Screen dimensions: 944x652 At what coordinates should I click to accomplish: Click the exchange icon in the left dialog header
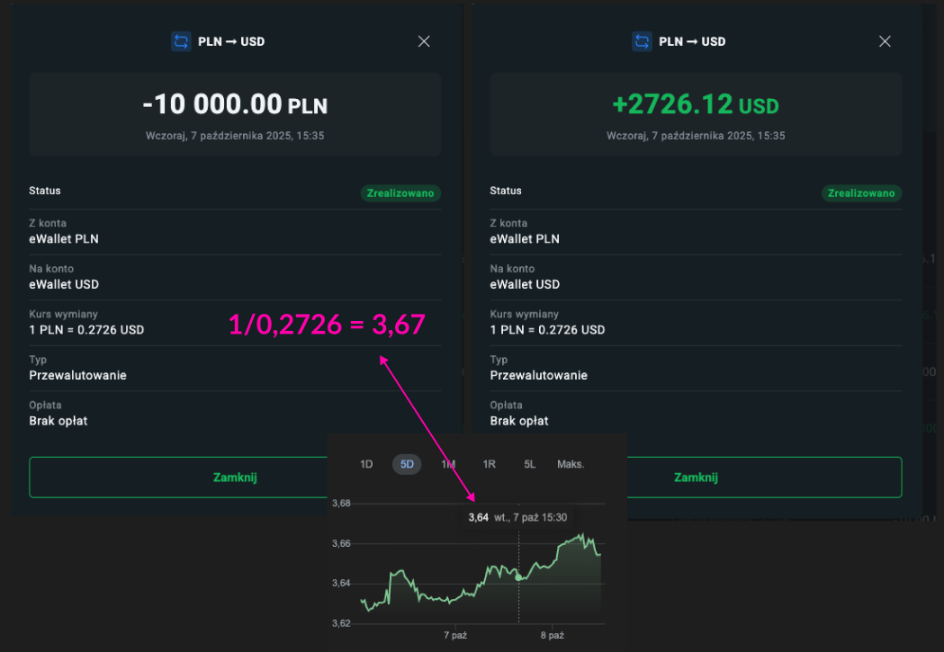181,41
